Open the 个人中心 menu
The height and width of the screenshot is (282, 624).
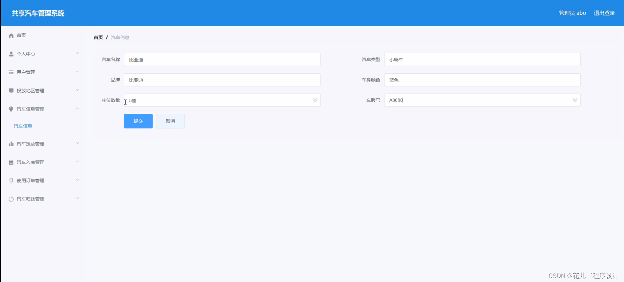pyautogui.click(x=44, y=54)
